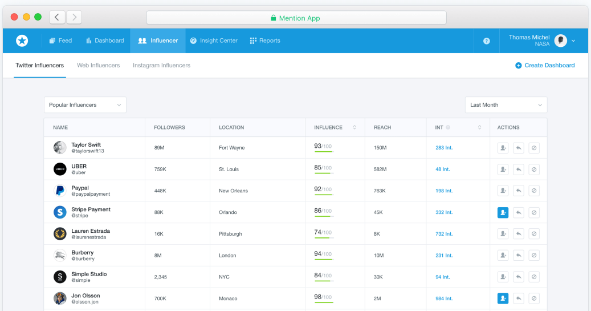Screen dimensions: 591x311
Task: Reply to Simple Studio via arrow icon
Action: tap(519, 277)
